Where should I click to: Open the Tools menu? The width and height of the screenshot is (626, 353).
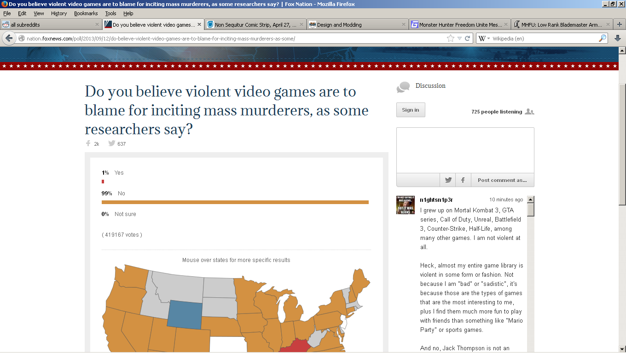pyautogui.click(x=110, y=13)
